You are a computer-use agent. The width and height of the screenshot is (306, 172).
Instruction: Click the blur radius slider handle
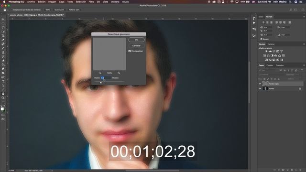101,83
